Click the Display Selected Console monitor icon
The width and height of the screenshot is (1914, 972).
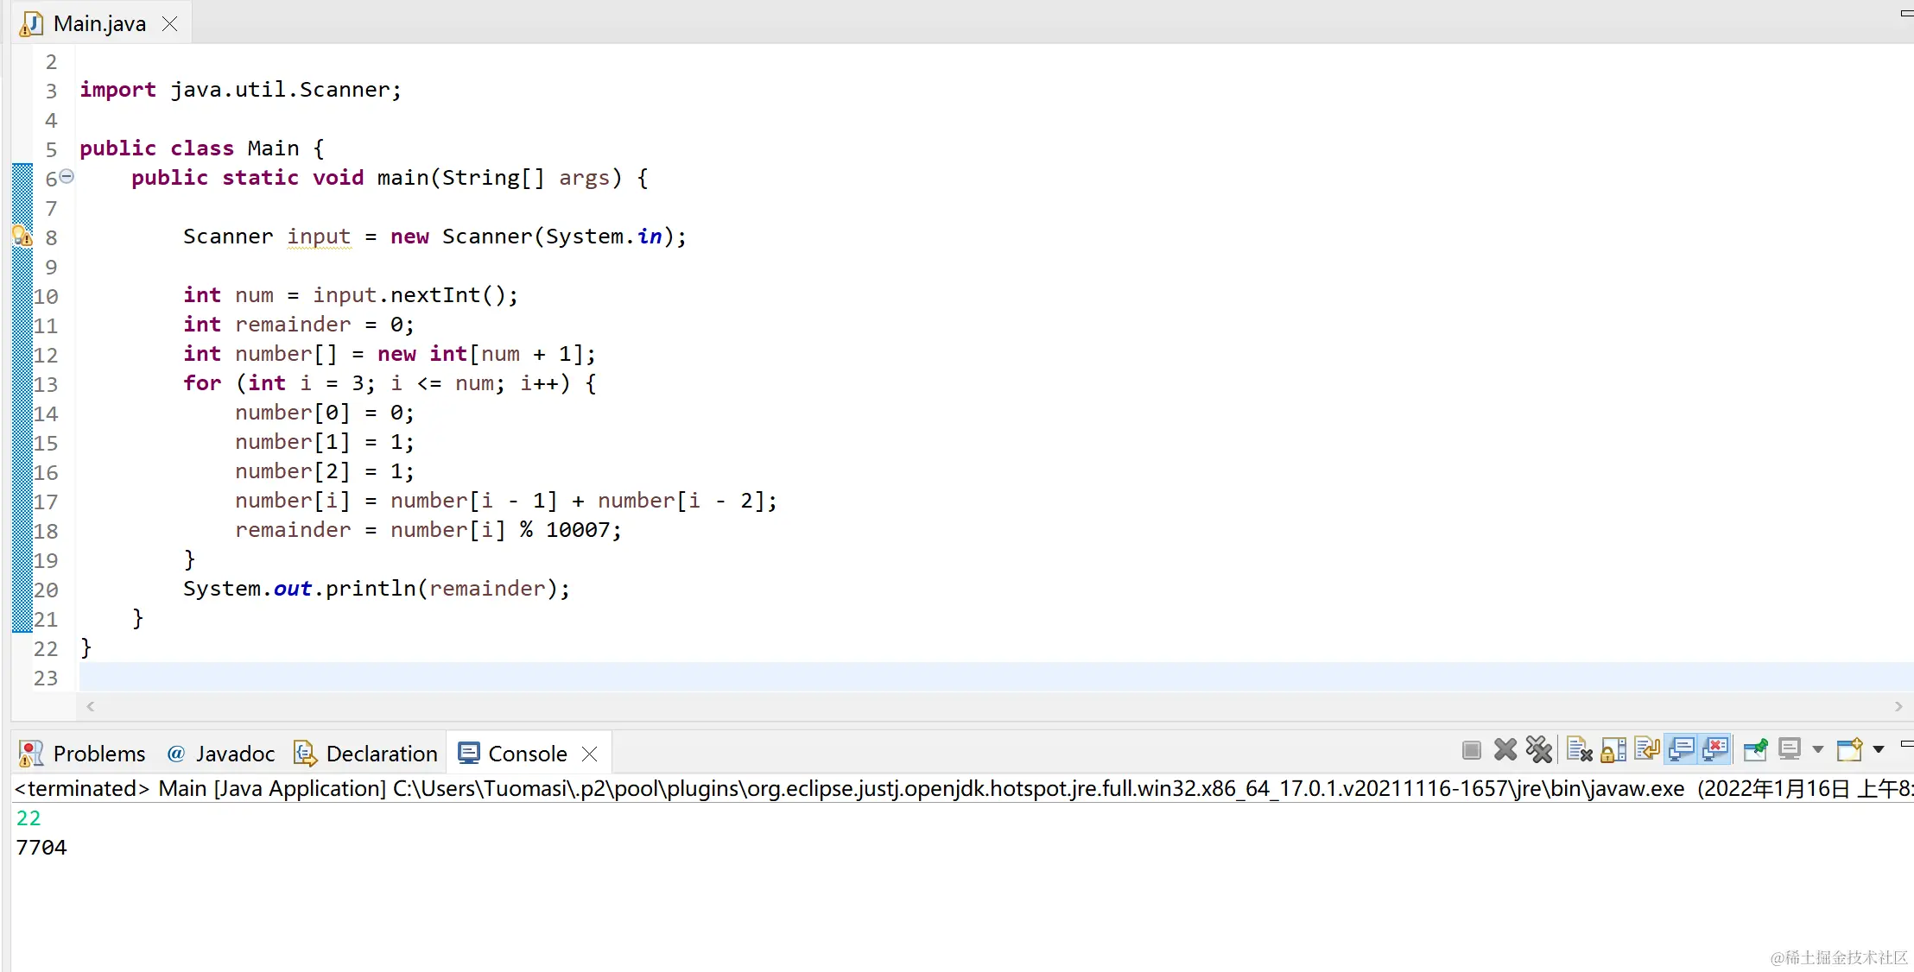pyautogui.click(x=1790, y=750)
